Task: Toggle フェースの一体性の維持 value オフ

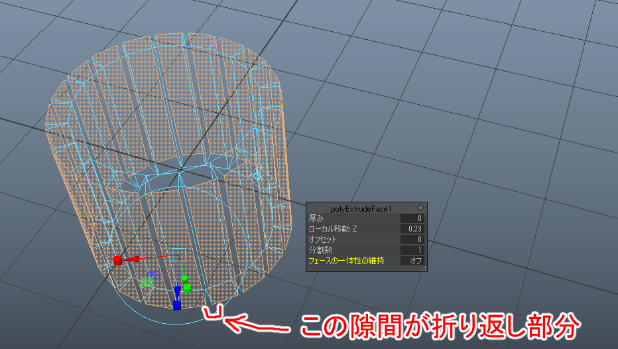Action: coord(412,261)
